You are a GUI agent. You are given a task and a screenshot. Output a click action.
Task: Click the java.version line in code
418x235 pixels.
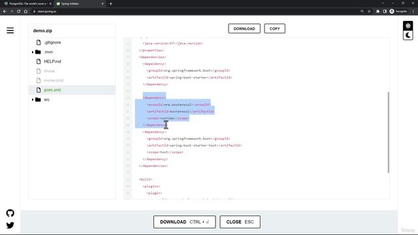pyautogui.click(x=172, y=43)
